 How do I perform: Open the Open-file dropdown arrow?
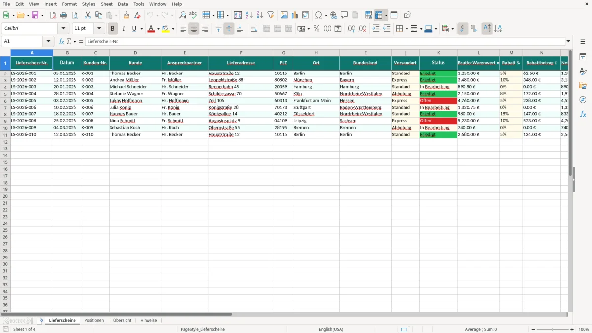[28, 15]
